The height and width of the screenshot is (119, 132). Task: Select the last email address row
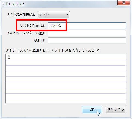click(66, 101)
